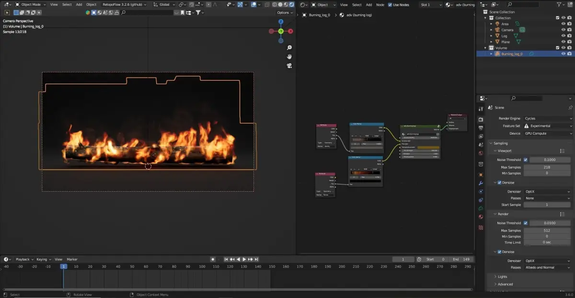575x298 pixels.
Task: Click the play animation button
Action: click(244, 259)
